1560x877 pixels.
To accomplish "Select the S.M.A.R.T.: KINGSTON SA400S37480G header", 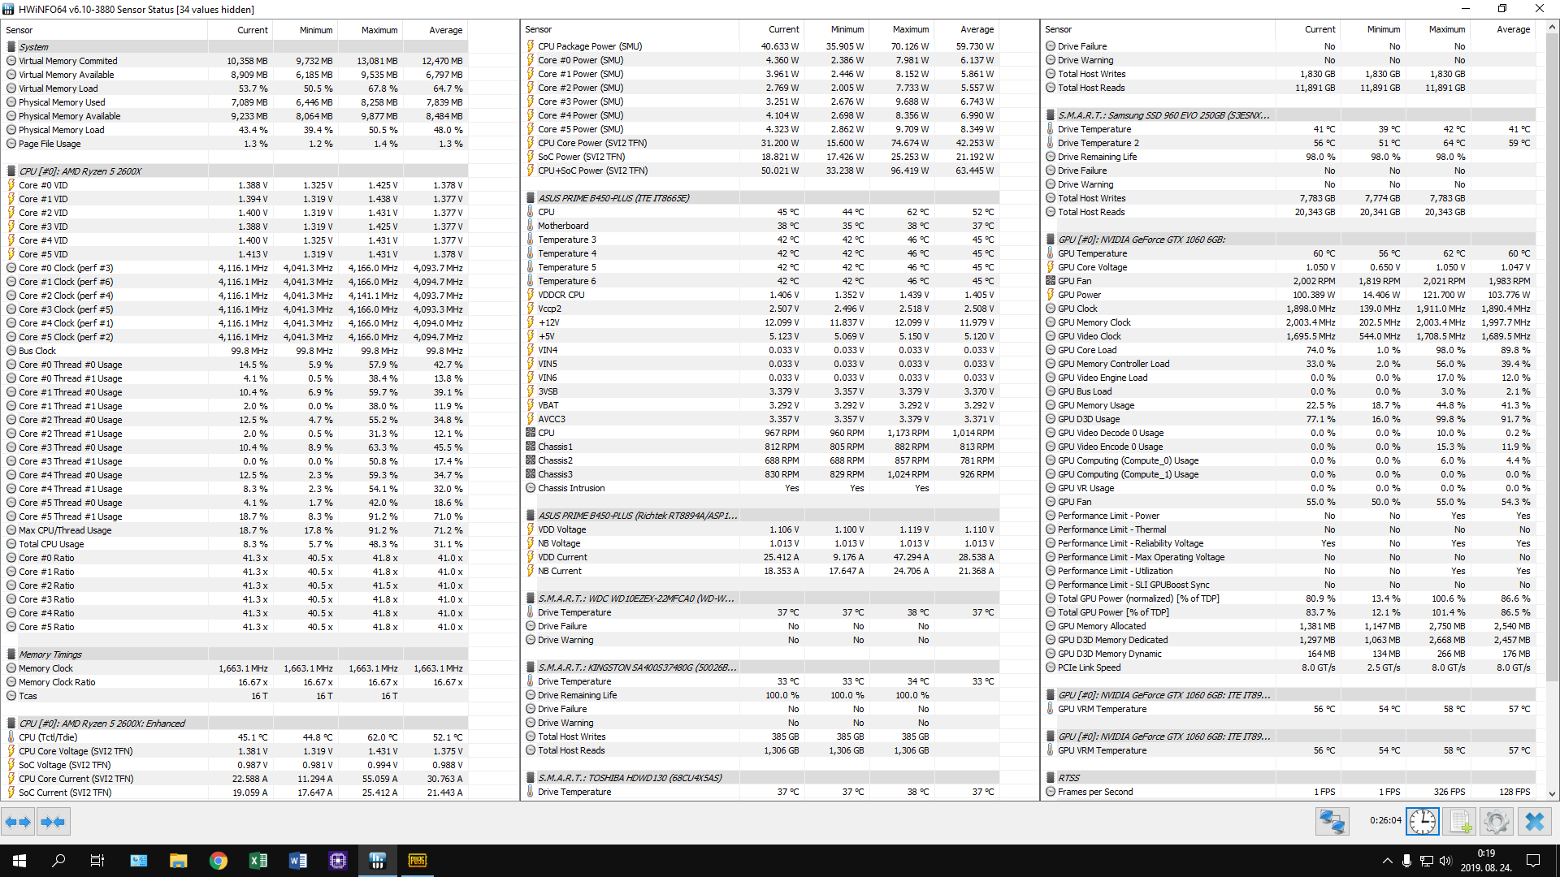I will pos(761,667).
